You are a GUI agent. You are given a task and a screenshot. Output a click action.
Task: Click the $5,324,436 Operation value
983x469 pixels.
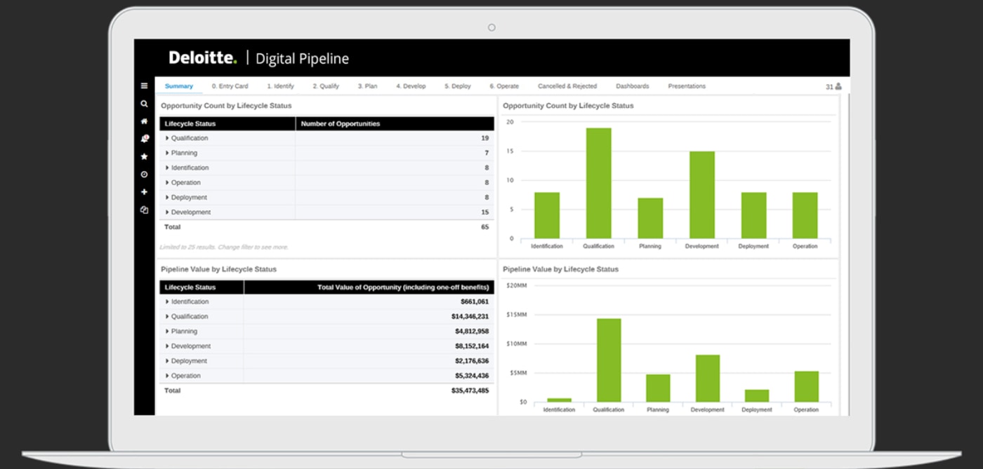pos(472,375)
